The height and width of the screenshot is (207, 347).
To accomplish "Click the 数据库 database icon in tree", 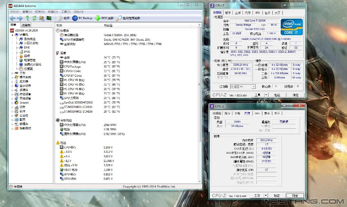I will point(16,124).
